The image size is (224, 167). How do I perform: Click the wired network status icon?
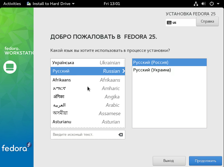click(196, 4)
